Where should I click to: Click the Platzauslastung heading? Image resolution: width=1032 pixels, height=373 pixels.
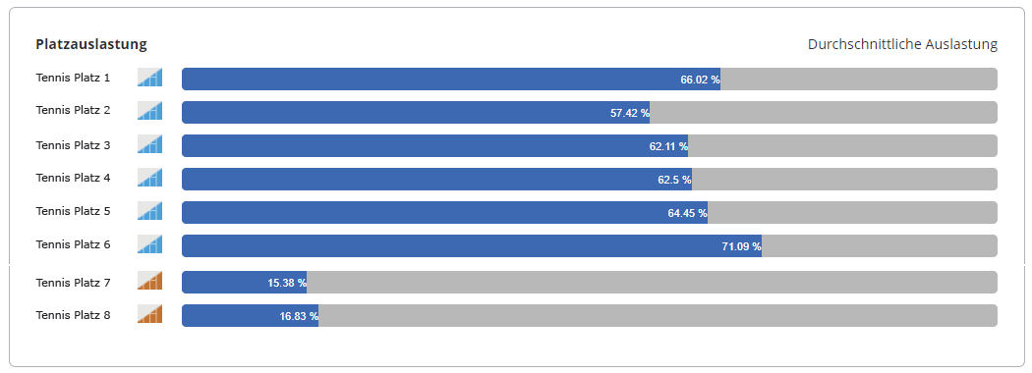click(91, 45)
